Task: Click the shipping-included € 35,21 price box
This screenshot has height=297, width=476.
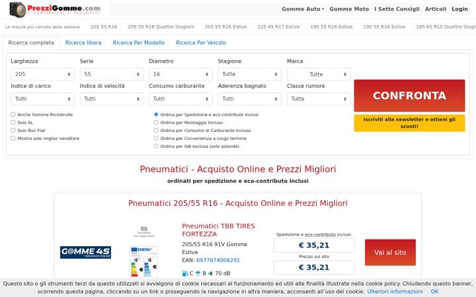Action: pyautogui.click(x=314, y=245)
